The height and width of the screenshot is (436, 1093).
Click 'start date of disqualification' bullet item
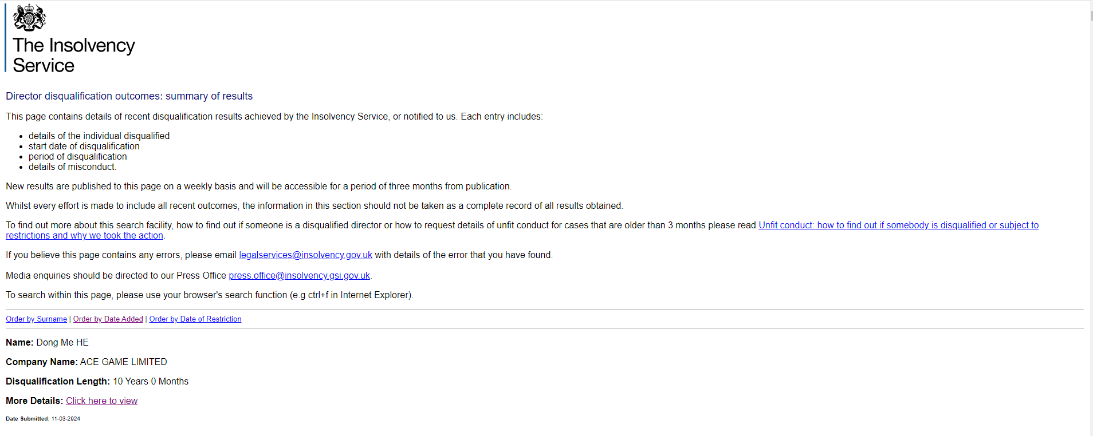click(84, 146)
